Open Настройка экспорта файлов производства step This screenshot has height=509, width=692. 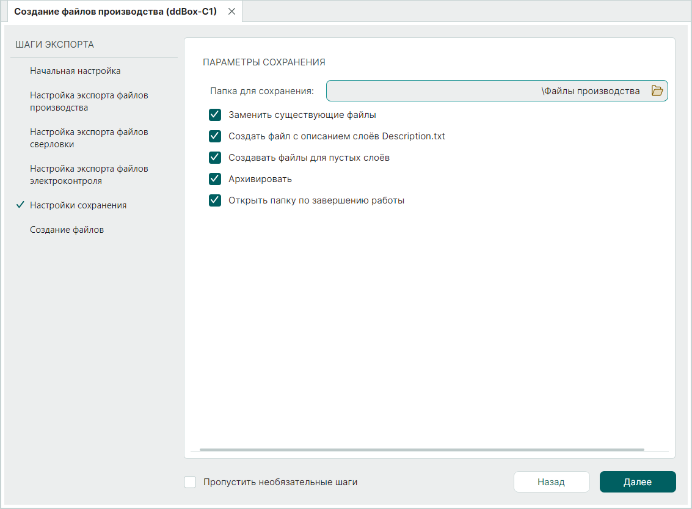[x=89, y=101]
